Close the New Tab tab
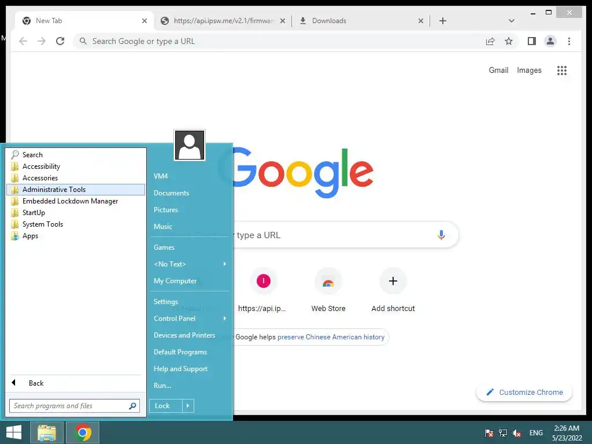The image size is (592, 444). [x=144, y=21]
